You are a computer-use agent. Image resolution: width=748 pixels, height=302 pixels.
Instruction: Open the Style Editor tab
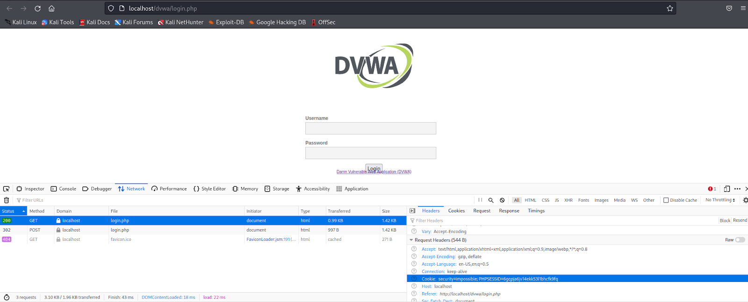point(209,189)
